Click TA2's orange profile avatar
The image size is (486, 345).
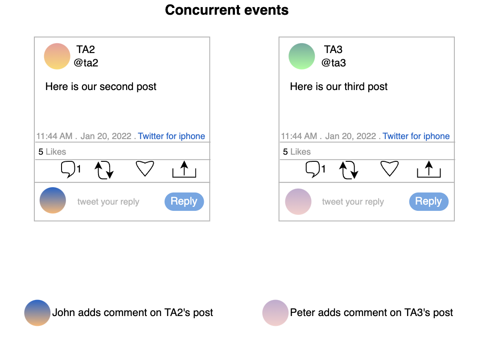tap(57, 56)
